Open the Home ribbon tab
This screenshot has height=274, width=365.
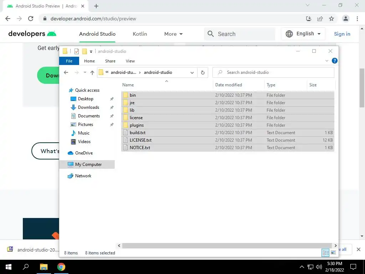click(x=89, y=61)
